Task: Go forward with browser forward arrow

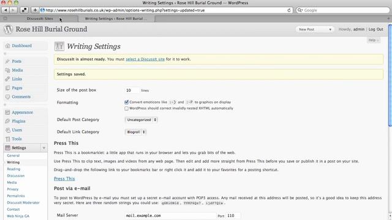Action: pyautogui.click(x=13, y=10)
